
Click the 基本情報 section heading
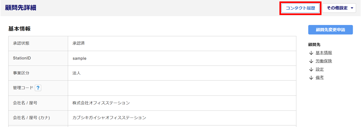point(19,29)
